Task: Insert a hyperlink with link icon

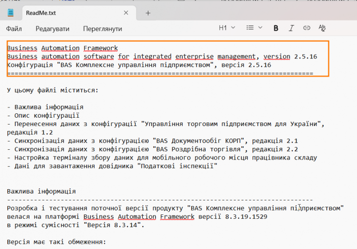Action: pyautogui.click(x=307, y=28)
